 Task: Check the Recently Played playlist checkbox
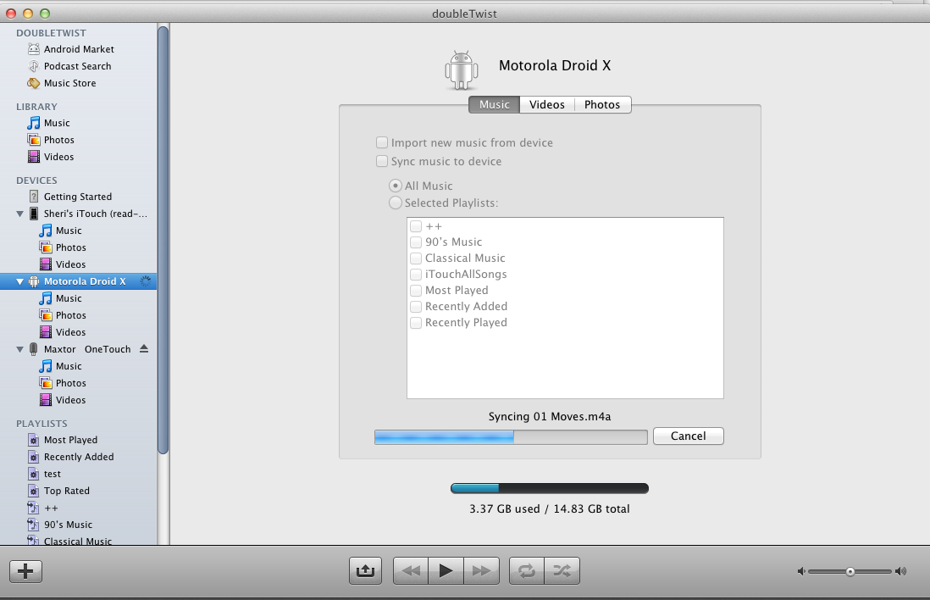pyautogui.click(x=416, y=322)
